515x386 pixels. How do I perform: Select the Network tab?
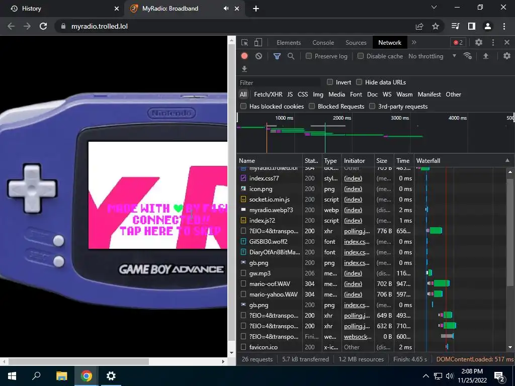(x=390, y=43)
